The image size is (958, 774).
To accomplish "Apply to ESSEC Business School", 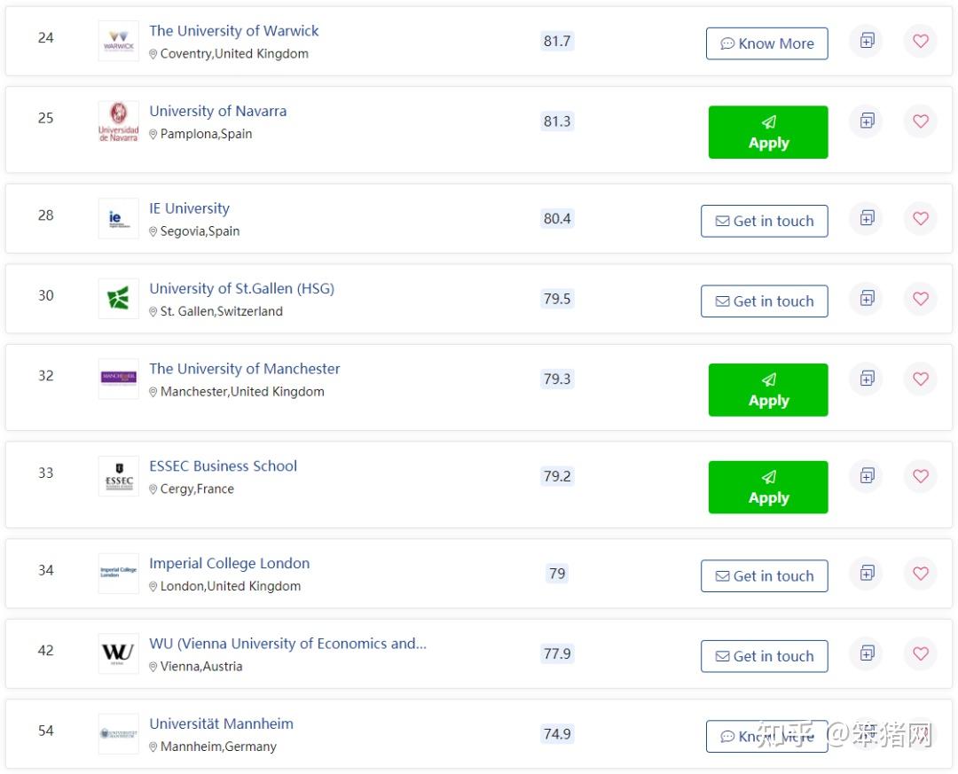I will coord(768,486).
